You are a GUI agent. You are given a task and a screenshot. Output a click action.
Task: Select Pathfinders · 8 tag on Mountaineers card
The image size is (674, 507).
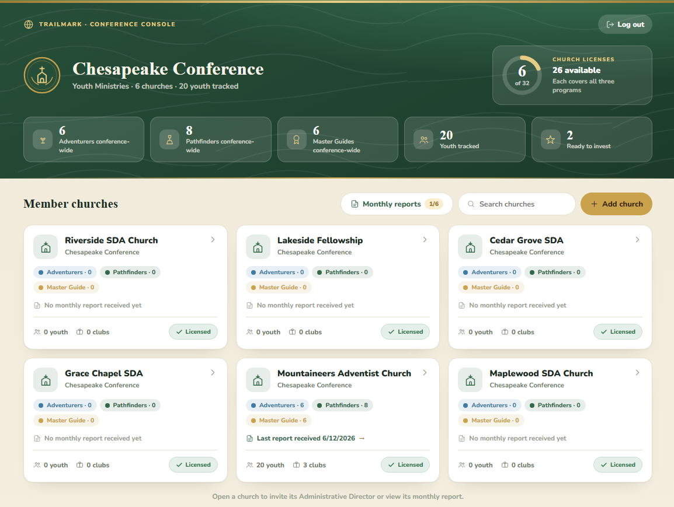pos(343,405)
